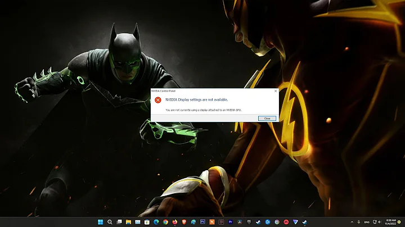Show hidden system tray icons
This screenshot has height=227, width=405.
point(352,222)
